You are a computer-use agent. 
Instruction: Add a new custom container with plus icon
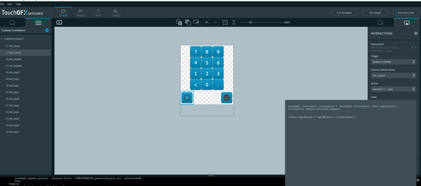[47, 30]
